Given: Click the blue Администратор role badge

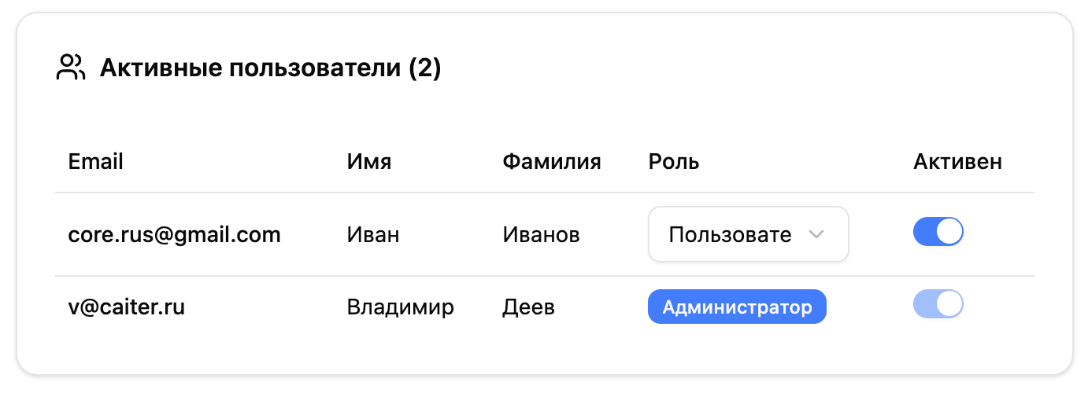Looking at the screenshot, I should [737, 307].
